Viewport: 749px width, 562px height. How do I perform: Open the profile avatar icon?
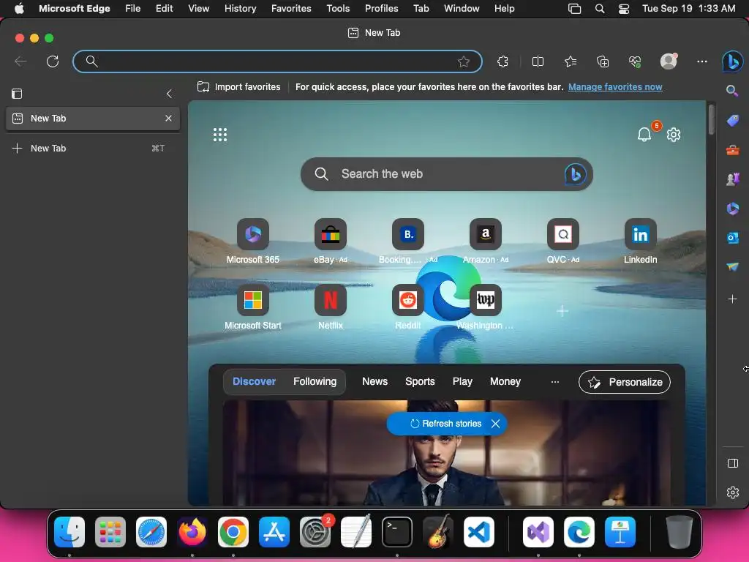[669, 61]
